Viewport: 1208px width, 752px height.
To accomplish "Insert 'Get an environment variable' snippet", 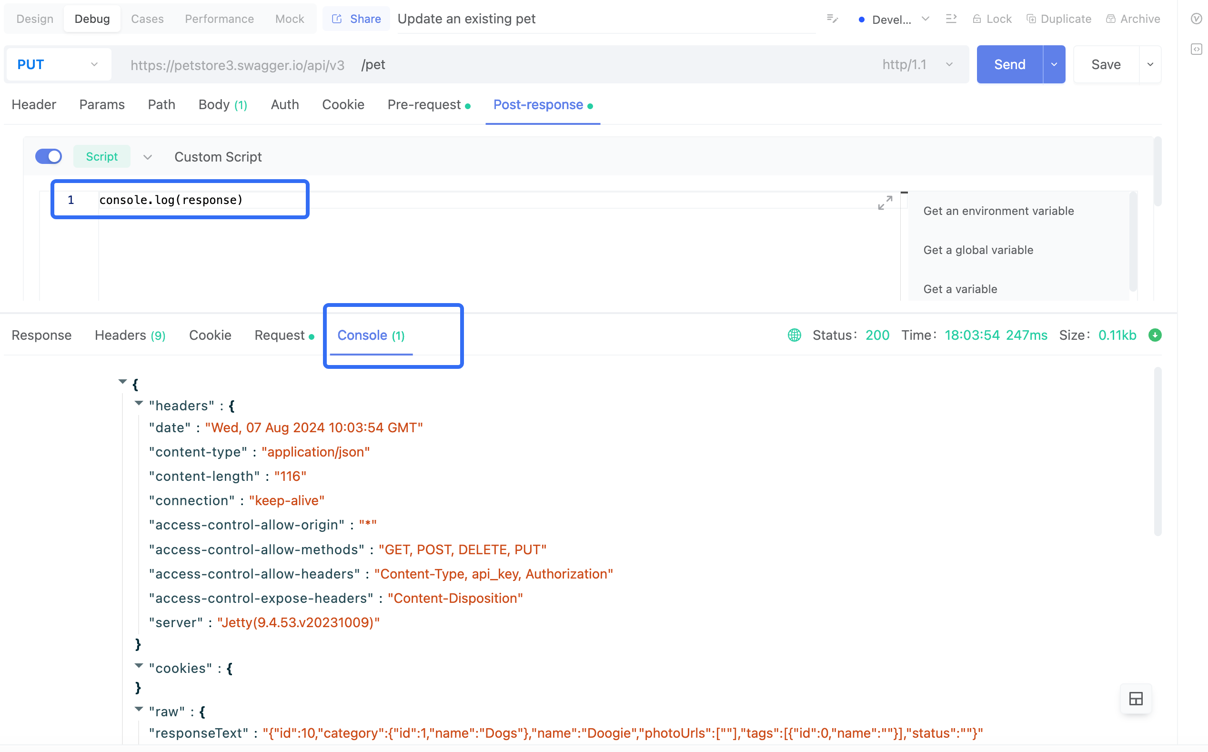I will (999, 211).
